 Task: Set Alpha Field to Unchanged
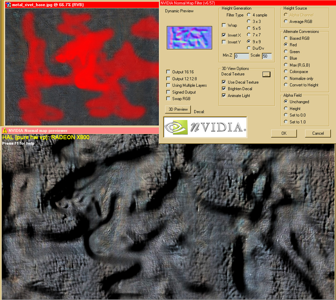[x=286, y=101]
